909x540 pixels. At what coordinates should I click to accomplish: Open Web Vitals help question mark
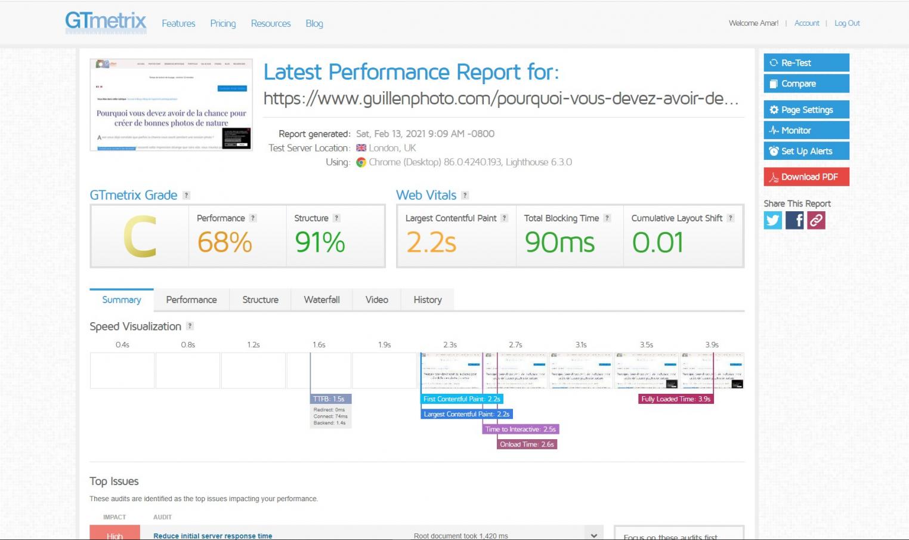coord(465,195)
